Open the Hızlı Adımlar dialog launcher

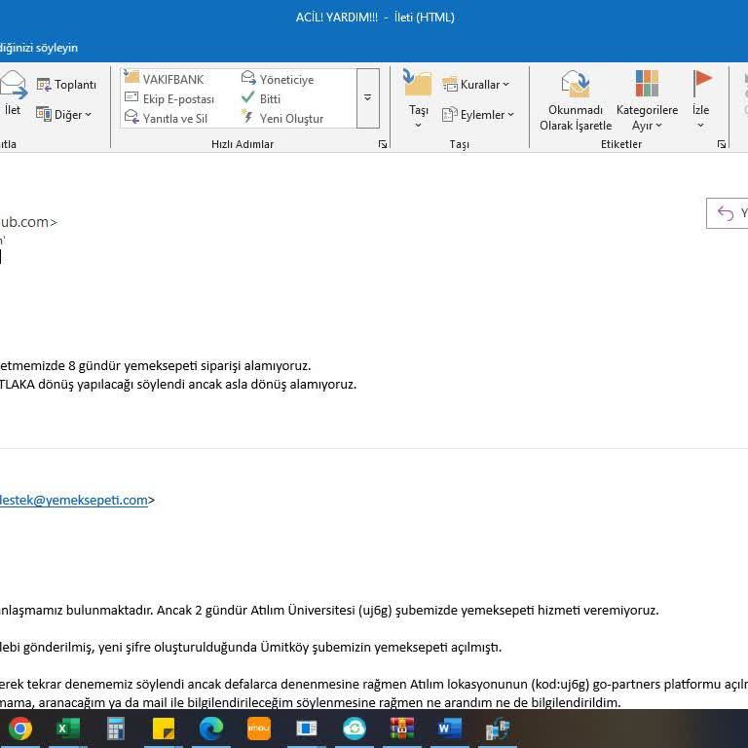coord(383,144)
